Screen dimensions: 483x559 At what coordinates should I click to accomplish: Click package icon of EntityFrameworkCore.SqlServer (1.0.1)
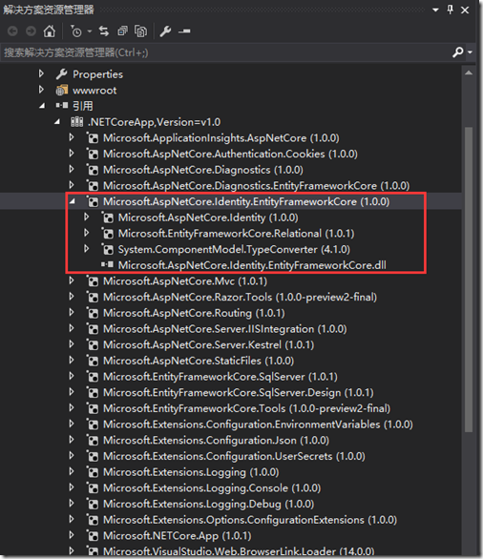click(x=93, y=377)
